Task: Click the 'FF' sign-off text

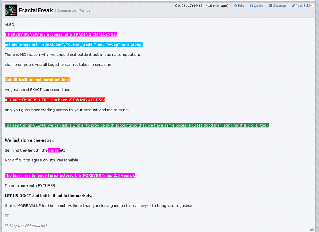Action: pos(7,216)
